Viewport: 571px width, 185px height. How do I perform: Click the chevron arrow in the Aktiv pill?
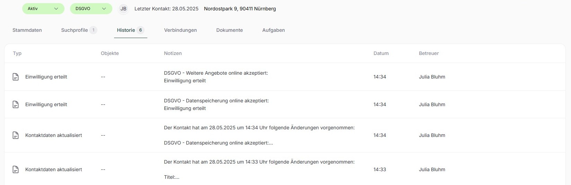(56, 9)
